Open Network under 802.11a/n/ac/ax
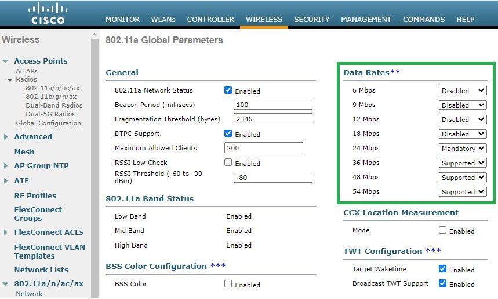Image resolution: width=498 pixels, height=299 pixels. (x=29, y=294)
